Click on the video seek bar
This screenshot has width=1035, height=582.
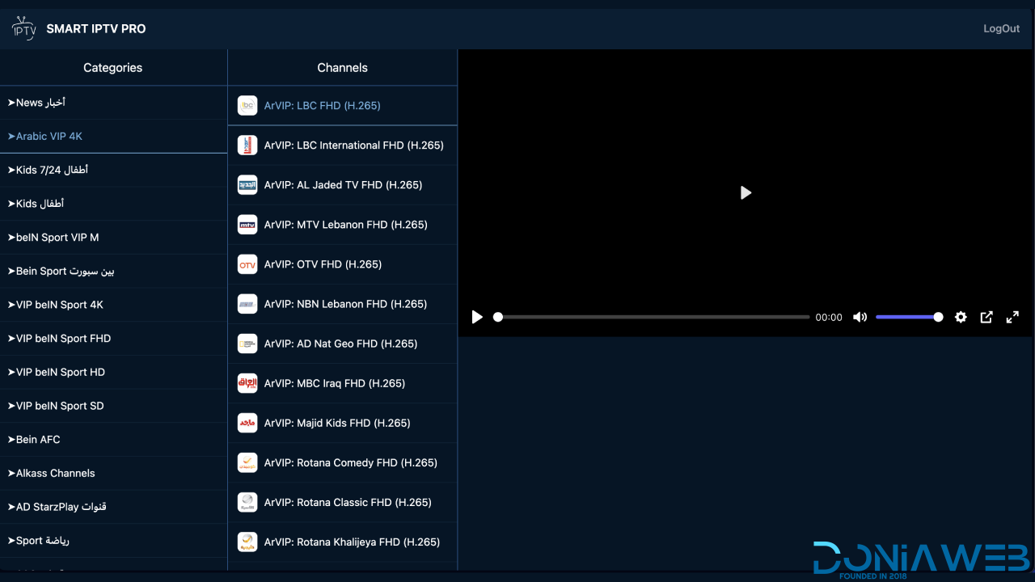coord(652,317)
